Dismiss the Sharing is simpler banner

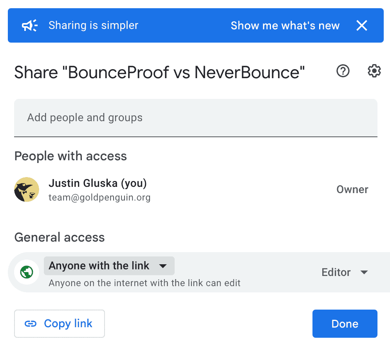pos(362,25)
